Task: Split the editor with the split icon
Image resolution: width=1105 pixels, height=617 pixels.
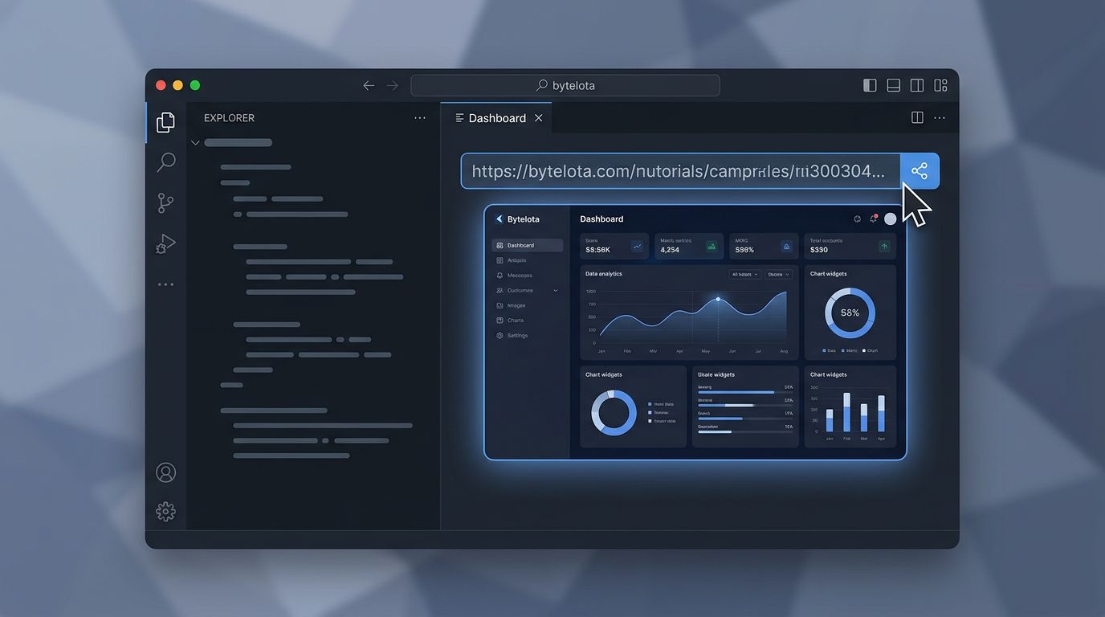Action: [x=917, y=117]
